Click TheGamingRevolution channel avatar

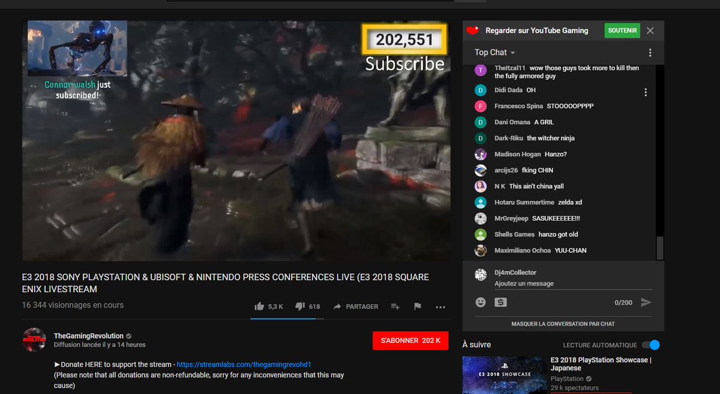[x=34, y=339]
